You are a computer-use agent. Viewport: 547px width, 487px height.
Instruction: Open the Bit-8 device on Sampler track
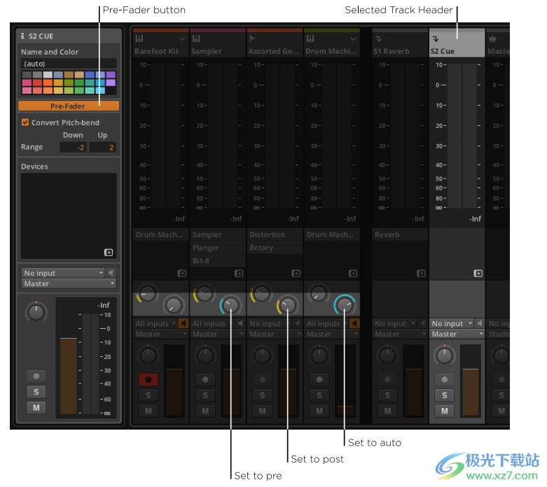(x=219, y=261)
